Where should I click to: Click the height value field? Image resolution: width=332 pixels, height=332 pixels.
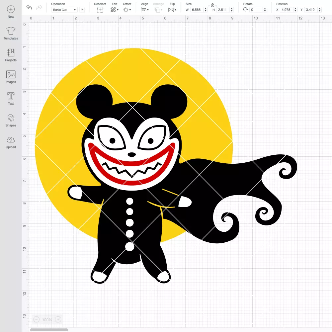(x=223, y=10)
